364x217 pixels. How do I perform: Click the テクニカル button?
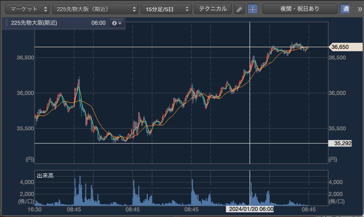(x=213, y=9)
